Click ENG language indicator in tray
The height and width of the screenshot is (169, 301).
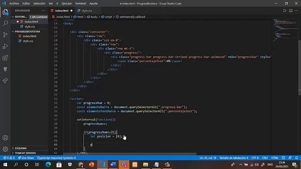270,165
